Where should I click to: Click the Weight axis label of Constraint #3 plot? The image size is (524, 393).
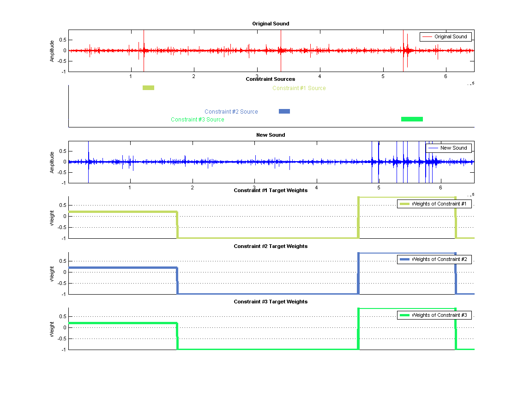(52, 329)
